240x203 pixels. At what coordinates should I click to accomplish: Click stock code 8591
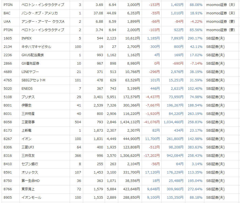8,172
